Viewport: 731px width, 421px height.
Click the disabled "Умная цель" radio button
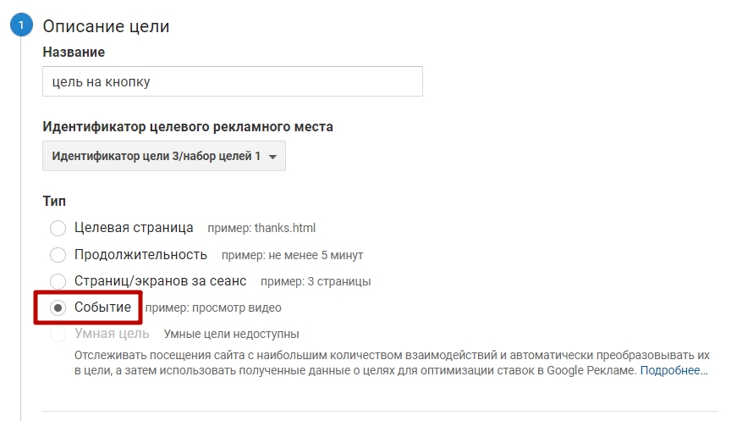(58, 334)
